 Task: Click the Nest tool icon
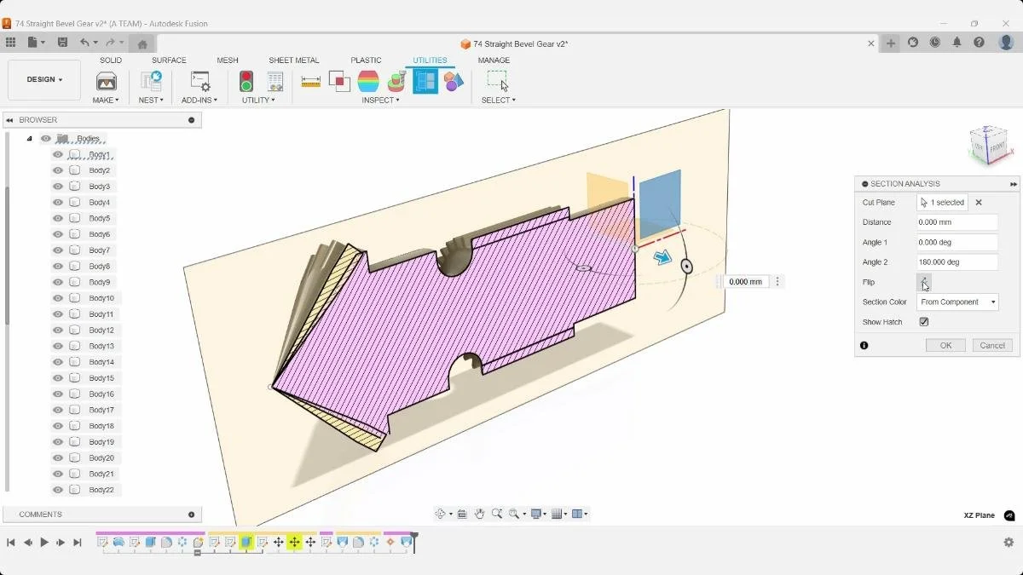pyautogui.click(x=151, y=82)
